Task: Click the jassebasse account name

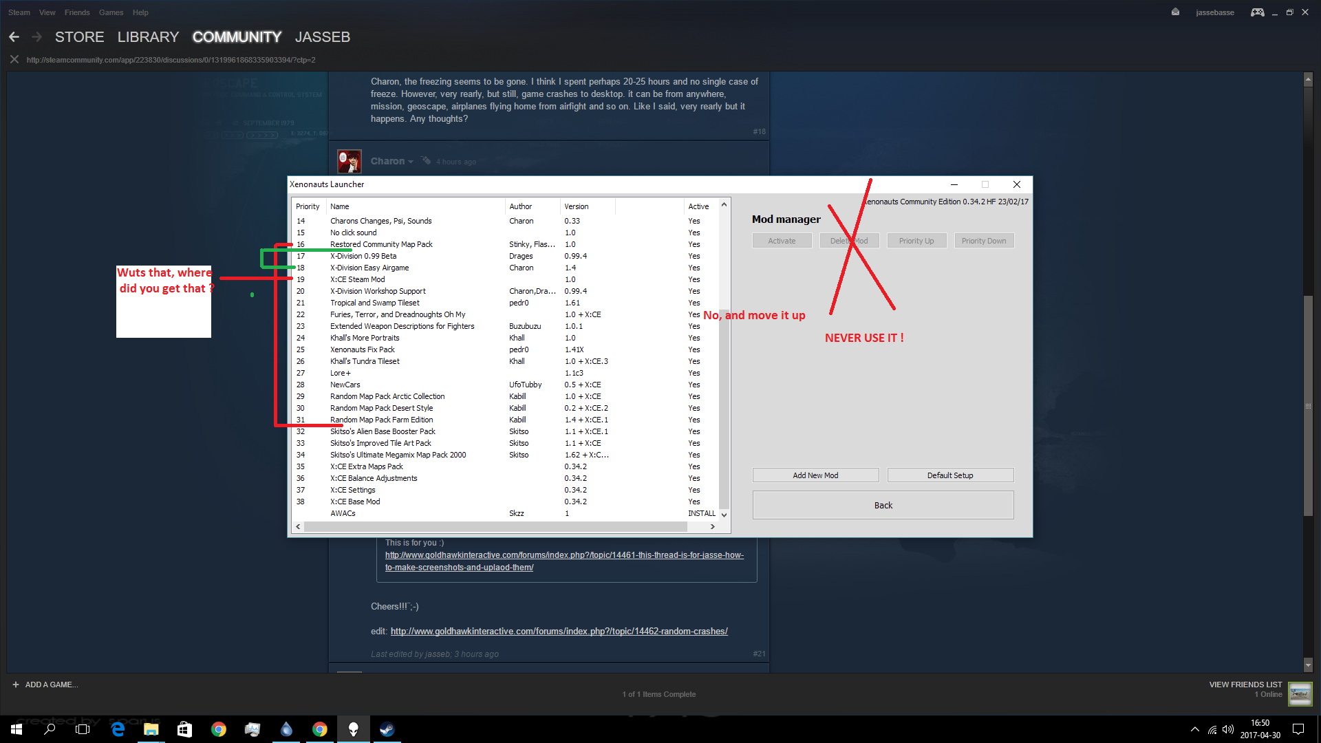Action: (1214, 12)
